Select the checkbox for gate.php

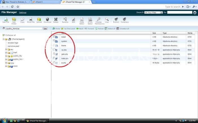[54, 54]
